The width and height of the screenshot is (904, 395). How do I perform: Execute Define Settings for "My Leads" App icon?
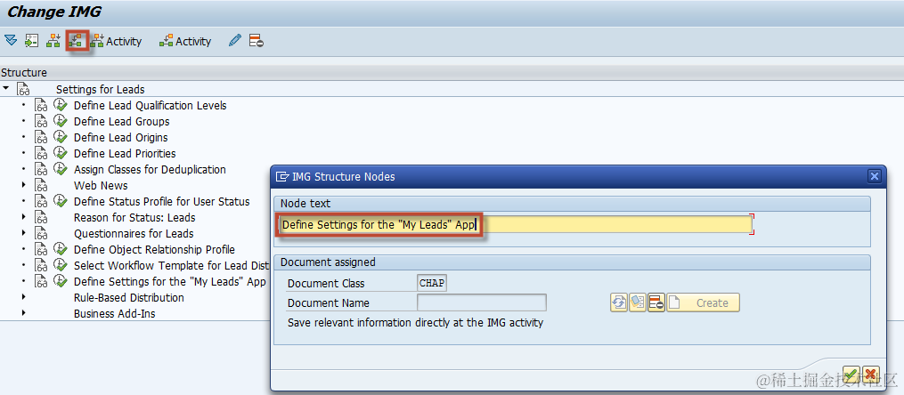tap(60, 281)
